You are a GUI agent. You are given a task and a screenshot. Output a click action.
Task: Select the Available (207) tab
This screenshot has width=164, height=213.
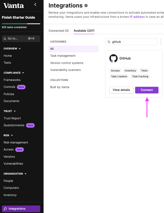click(84, 31)
